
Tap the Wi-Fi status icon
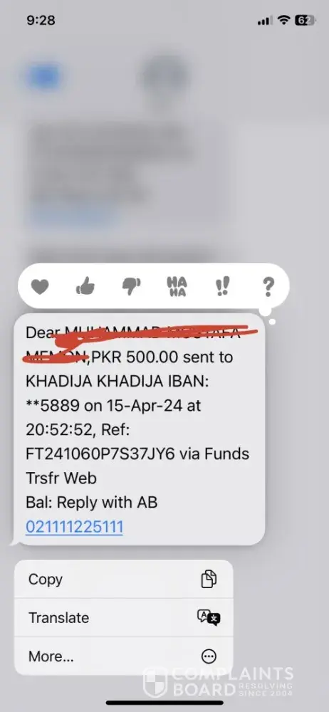point(284,20)
